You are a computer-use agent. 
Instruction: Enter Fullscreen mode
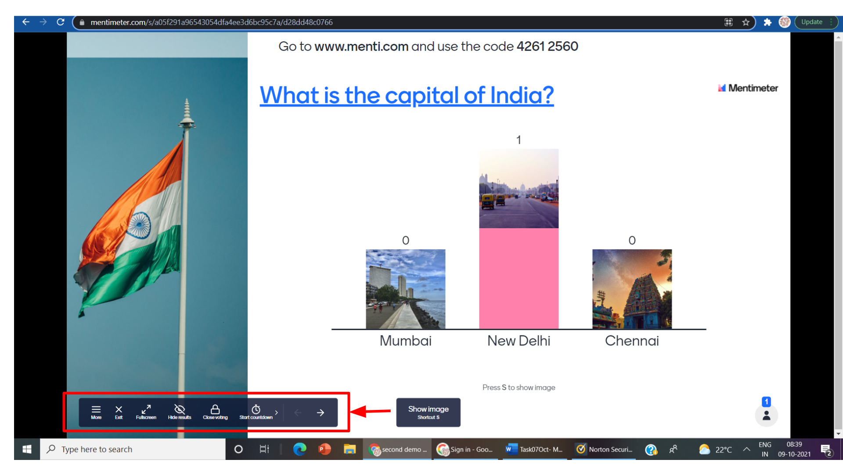pyautogui.click(x=146, y=412)
